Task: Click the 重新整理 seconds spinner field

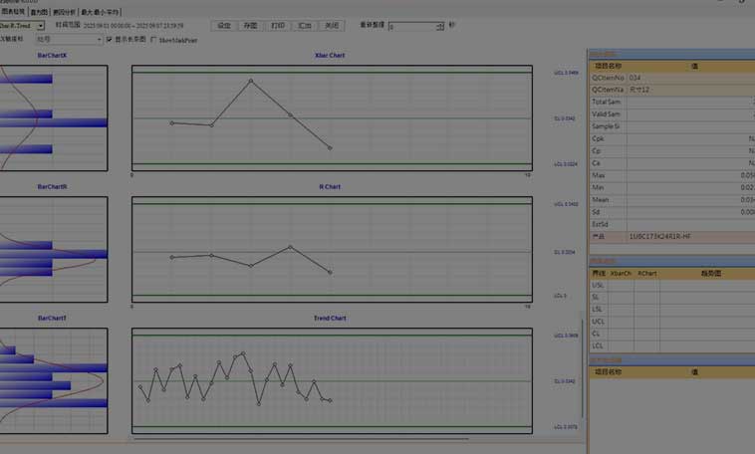Action: 415,25
